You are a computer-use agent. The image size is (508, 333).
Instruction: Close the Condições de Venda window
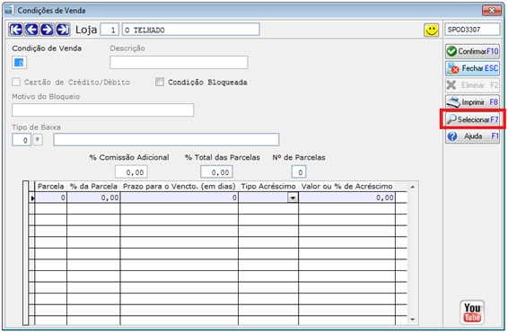tap(492, 11)
